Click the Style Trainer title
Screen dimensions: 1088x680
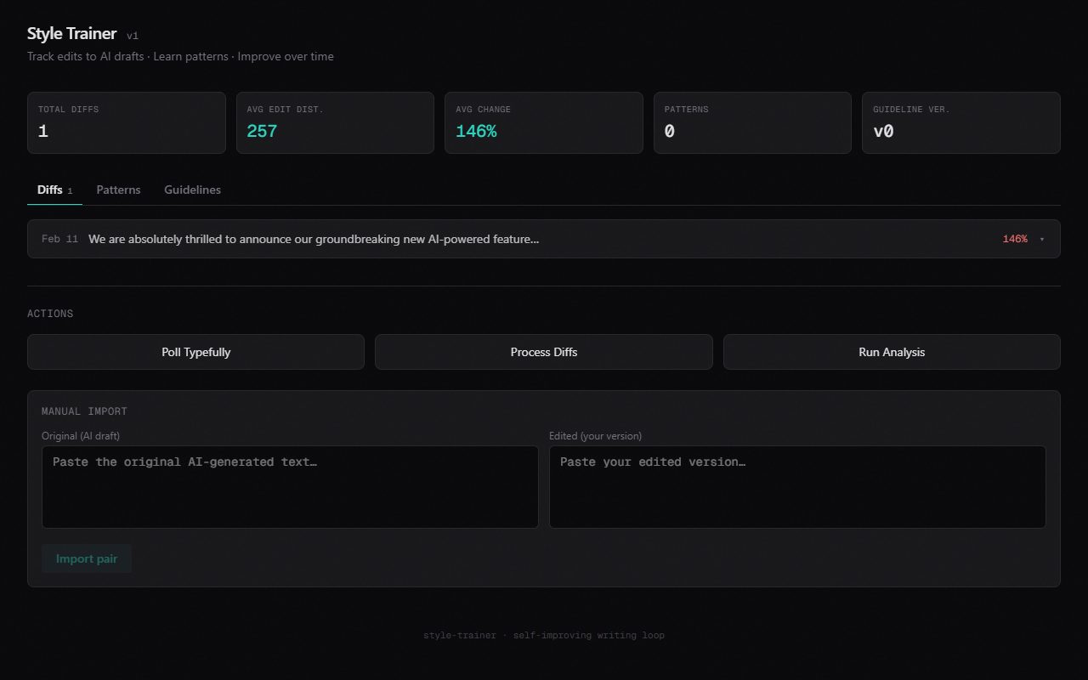pos(71,34)
